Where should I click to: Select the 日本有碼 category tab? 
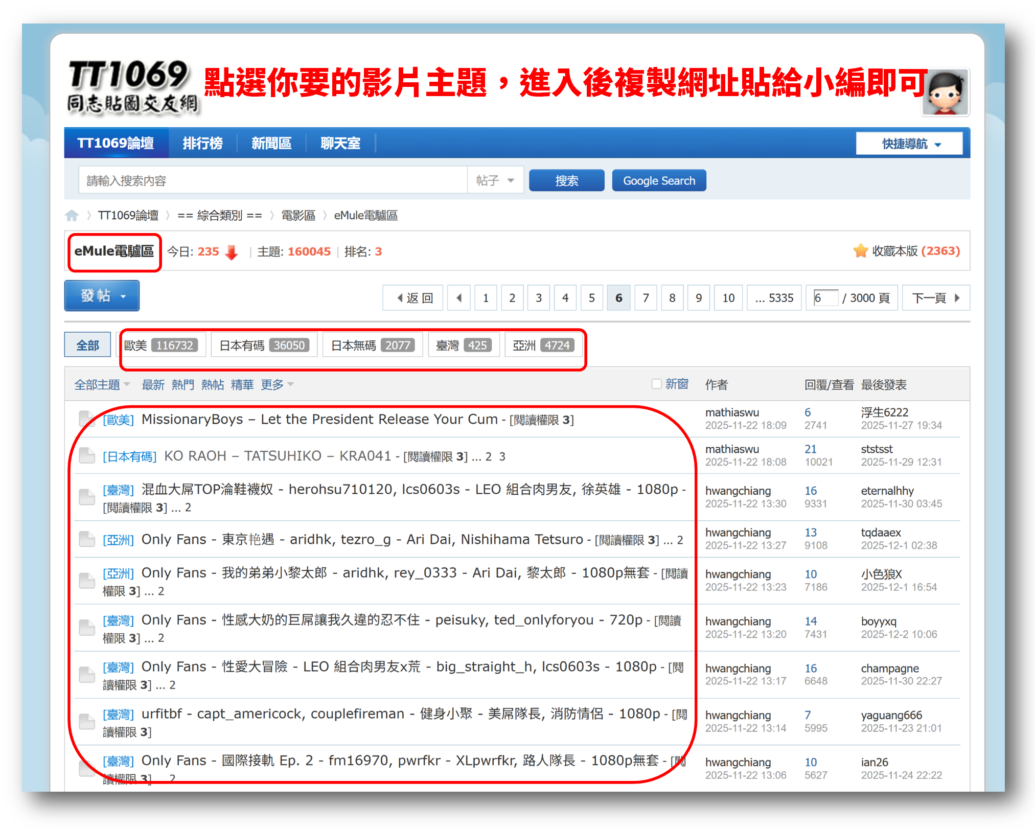pos(263,346)
